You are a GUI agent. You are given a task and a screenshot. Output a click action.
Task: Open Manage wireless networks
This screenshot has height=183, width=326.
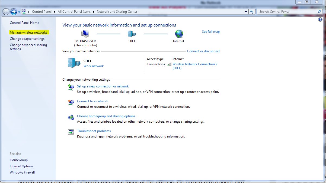point(28,32)
